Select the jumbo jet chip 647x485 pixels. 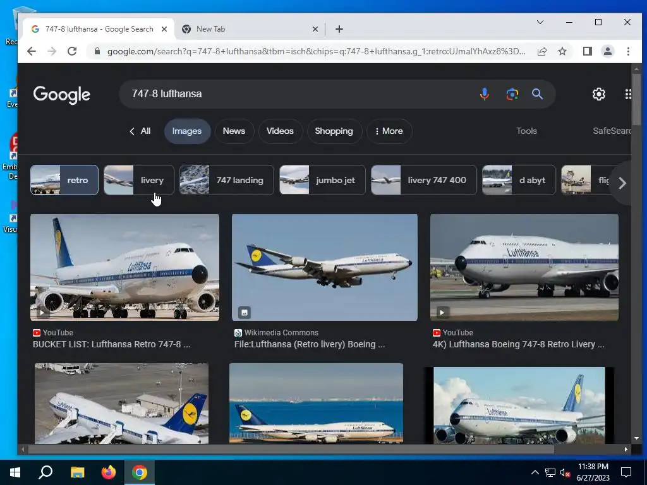pos(322,180)
